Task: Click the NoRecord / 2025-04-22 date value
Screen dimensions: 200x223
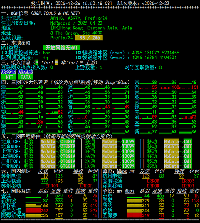Action: coord(76,23)
